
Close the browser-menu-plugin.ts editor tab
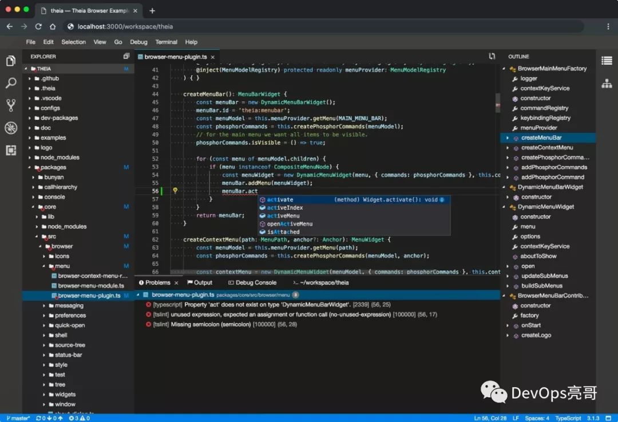pos(213,57)
